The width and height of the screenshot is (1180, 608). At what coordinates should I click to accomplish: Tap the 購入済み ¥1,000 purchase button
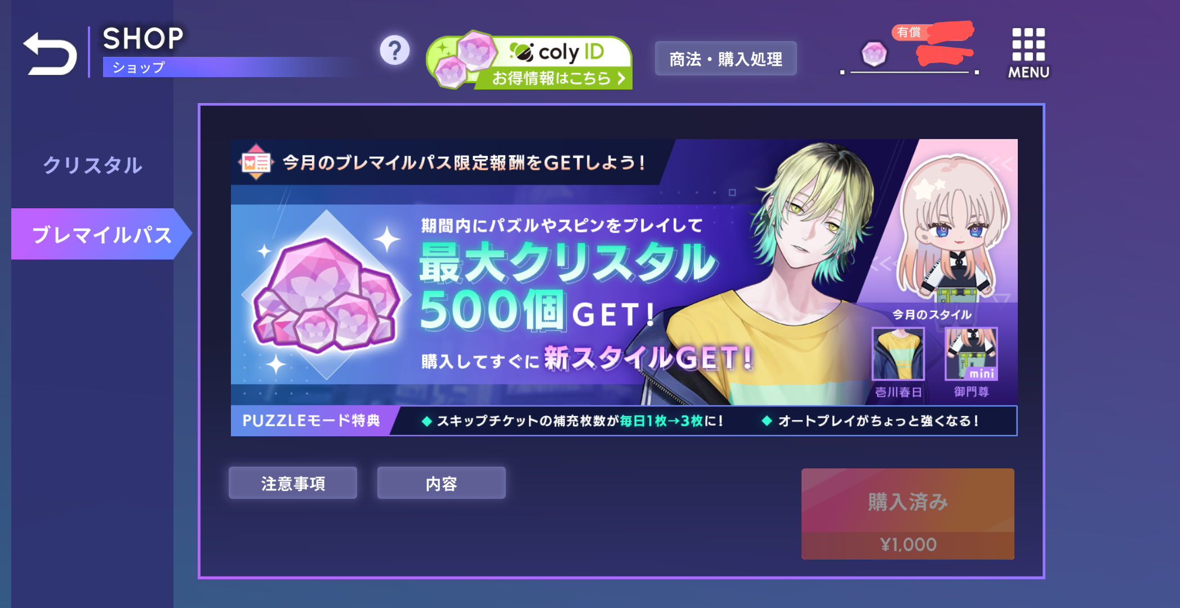pos(908,513)
